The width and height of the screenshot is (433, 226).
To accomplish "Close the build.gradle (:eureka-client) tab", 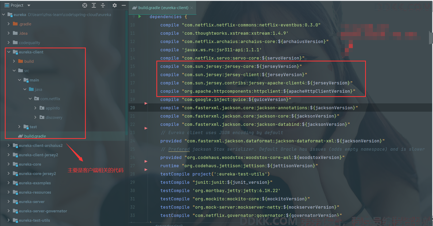I will (x=192, y=8).
